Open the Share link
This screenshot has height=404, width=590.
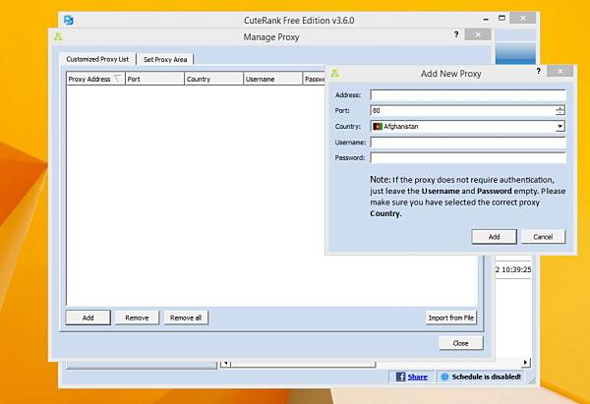click(x=417, y=376)
